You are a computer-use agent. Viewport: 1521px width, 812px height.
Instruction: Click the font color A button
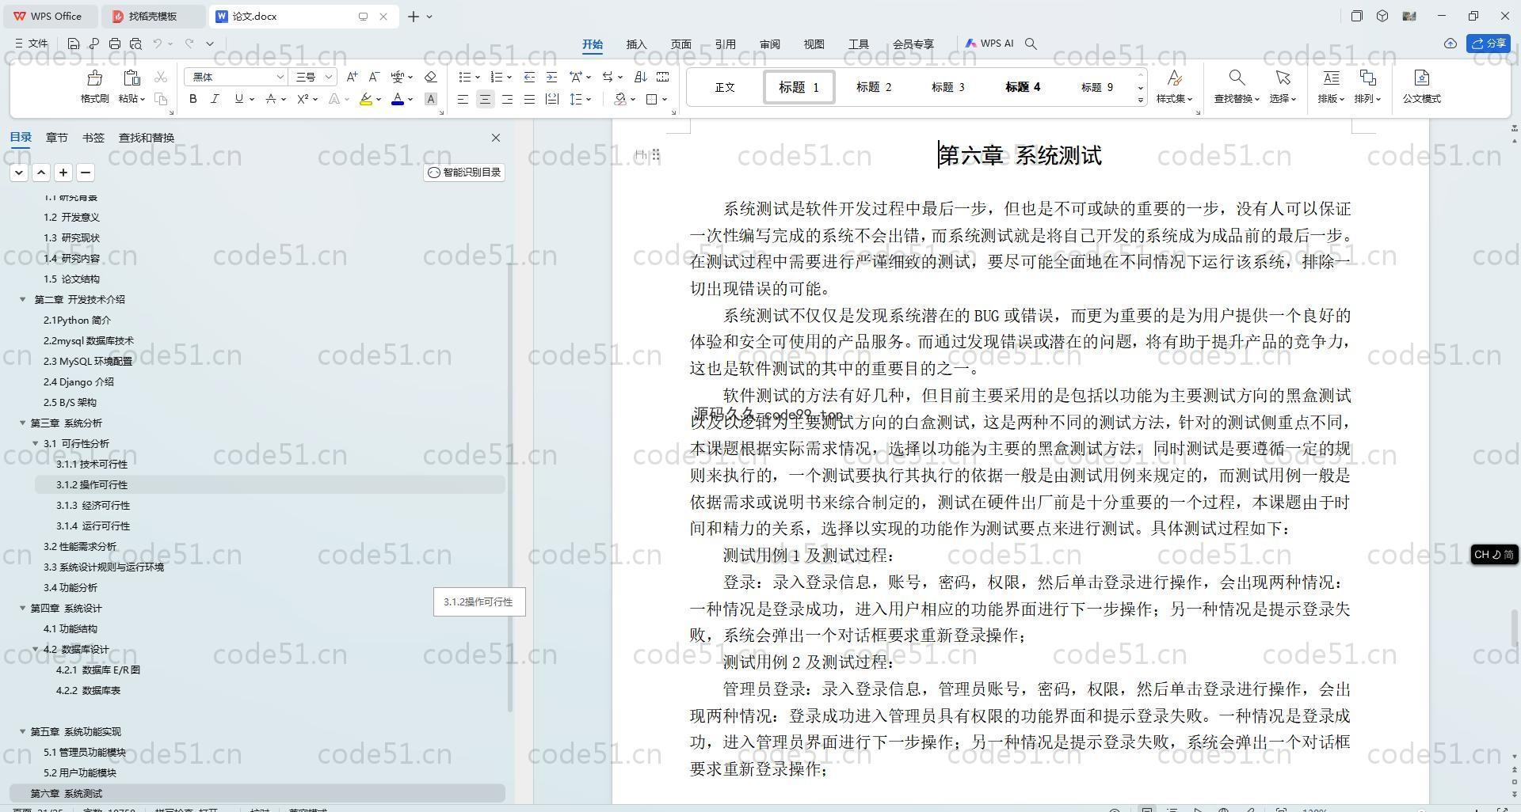point(398,99)
